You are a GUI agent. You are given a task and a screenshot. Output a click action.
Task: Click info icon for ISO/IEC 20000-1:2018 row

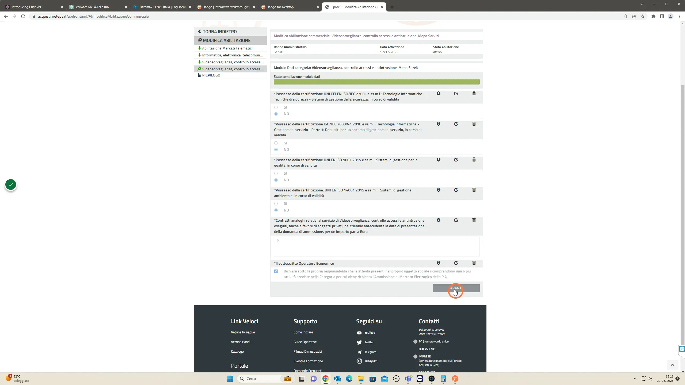coord(438,124)
